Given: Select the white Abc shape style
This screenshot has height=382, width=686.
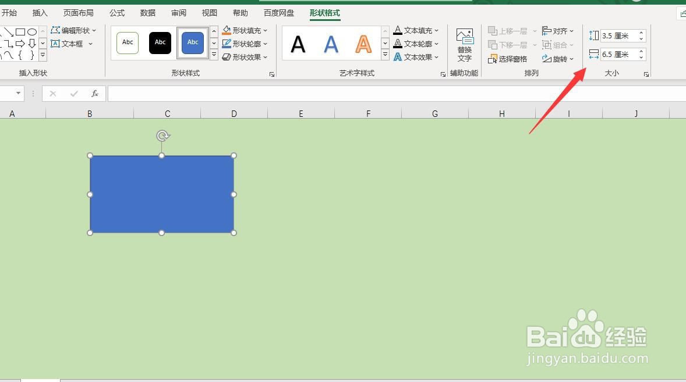Looking at the screenshot, I should click(127, 42).
